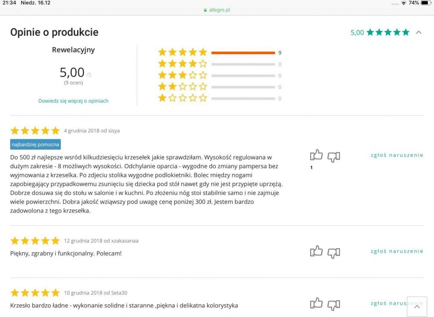Dislike the Seta30 review
This screenshot has width=434, height=317.
point(334,305)
